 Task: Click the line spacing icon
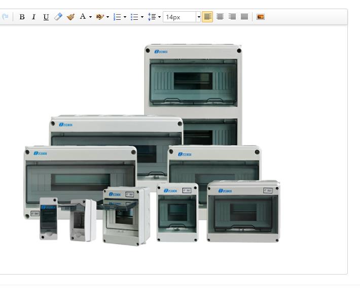pyautogui.click(x=152, y=17)
